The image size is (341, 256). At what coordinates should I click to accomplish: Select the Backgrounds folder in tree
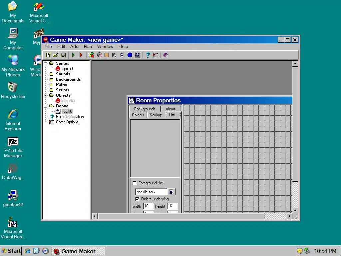point(68,79)
